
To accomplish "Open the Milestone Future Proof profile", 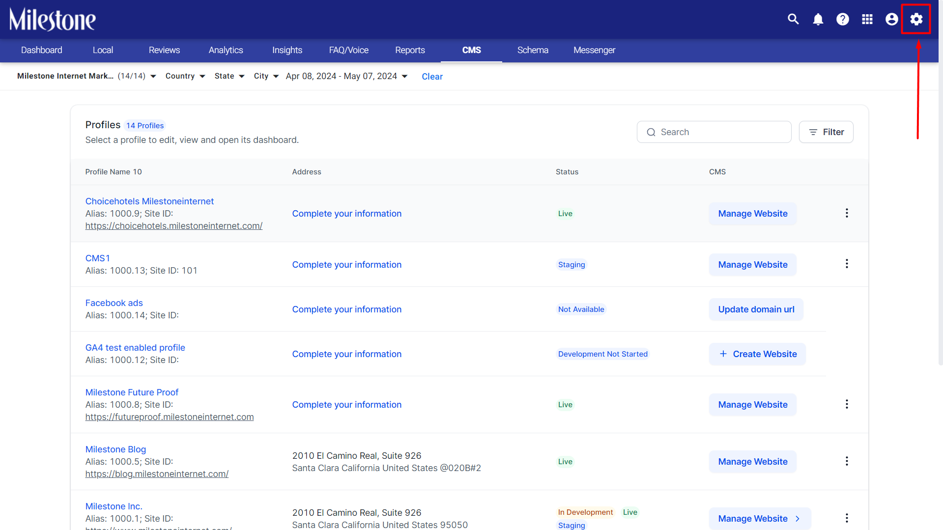I will tap(132, 392).
